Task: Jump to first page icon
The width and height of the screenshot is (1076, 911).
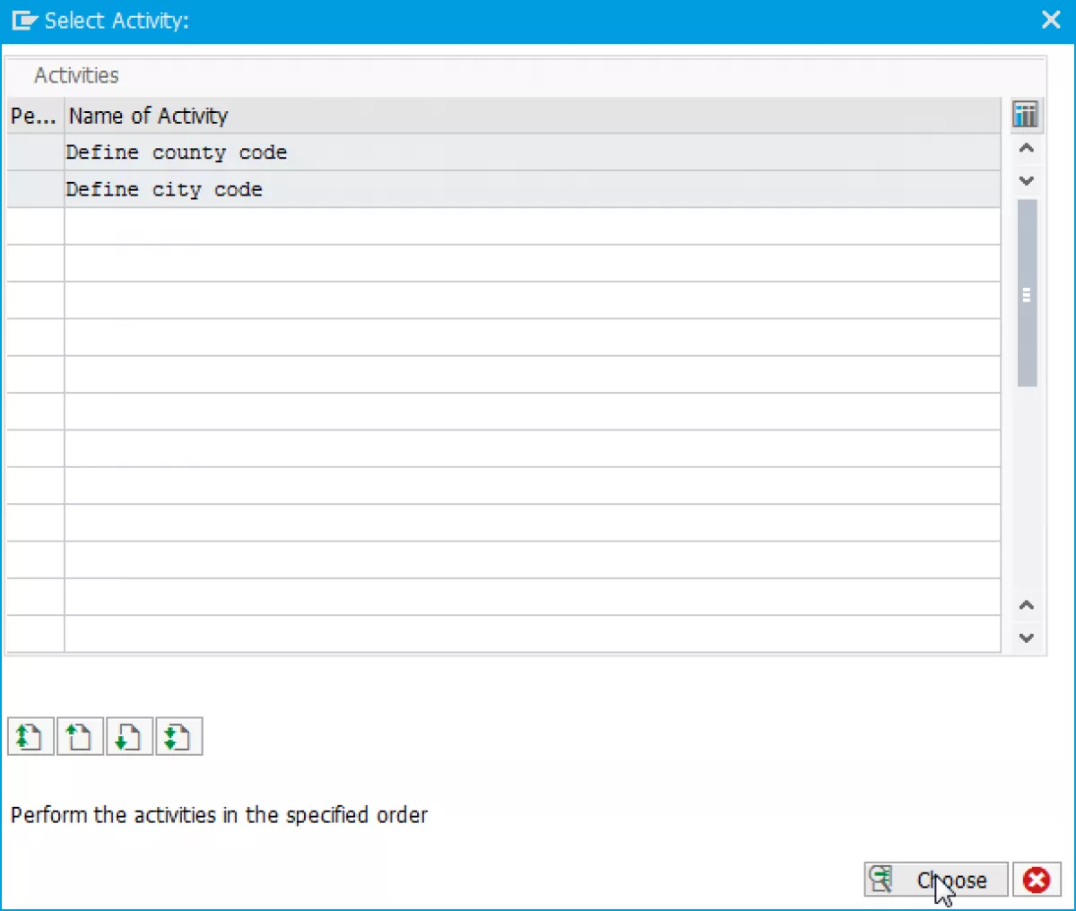Action: coord(30,737)
